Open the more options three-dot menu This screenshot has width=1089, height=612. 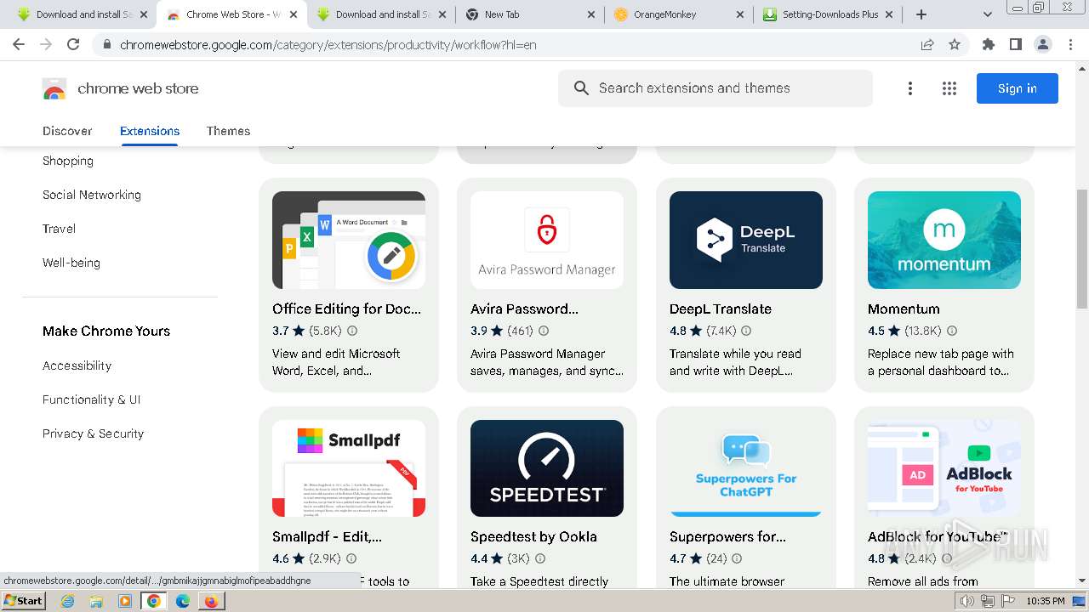coord(909,88)
